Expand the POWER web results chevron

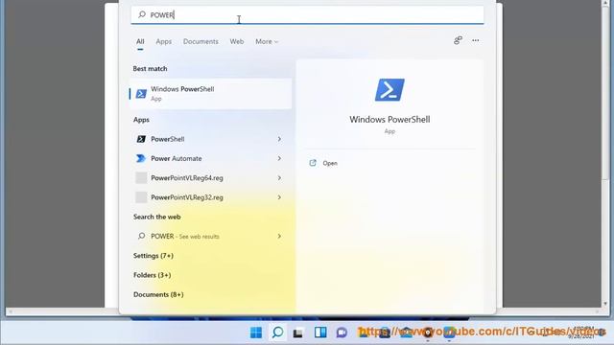click(279, 237)
